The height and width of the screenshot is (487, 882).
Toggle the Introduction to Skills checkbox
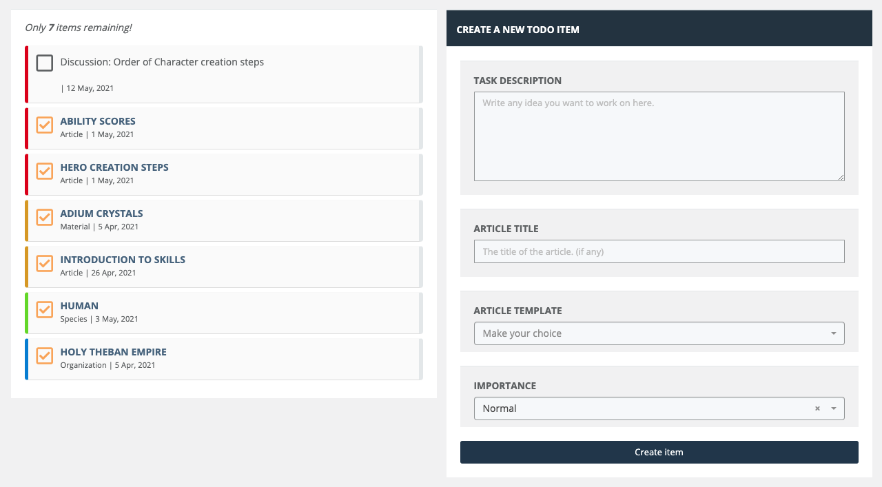point(45,263)
